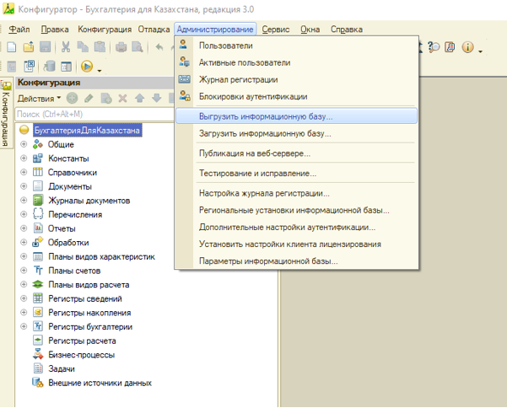The width and height of the screenshot is (507, 408).
Task: Click the Delete X icon in Configuration panel
Action: [122, 98]
